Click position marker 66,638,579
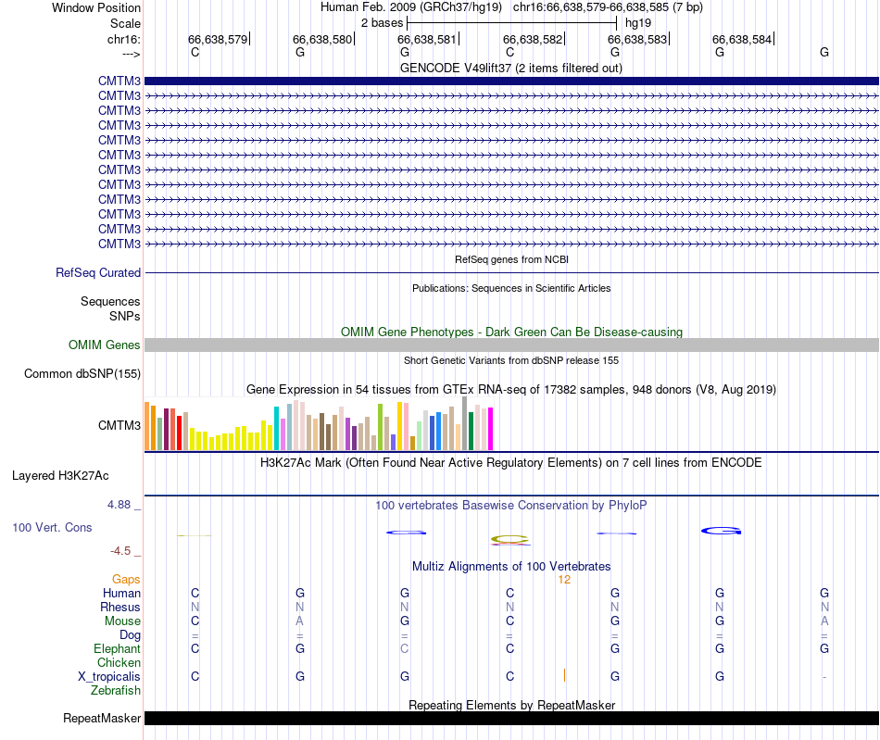 click(218, 39)
